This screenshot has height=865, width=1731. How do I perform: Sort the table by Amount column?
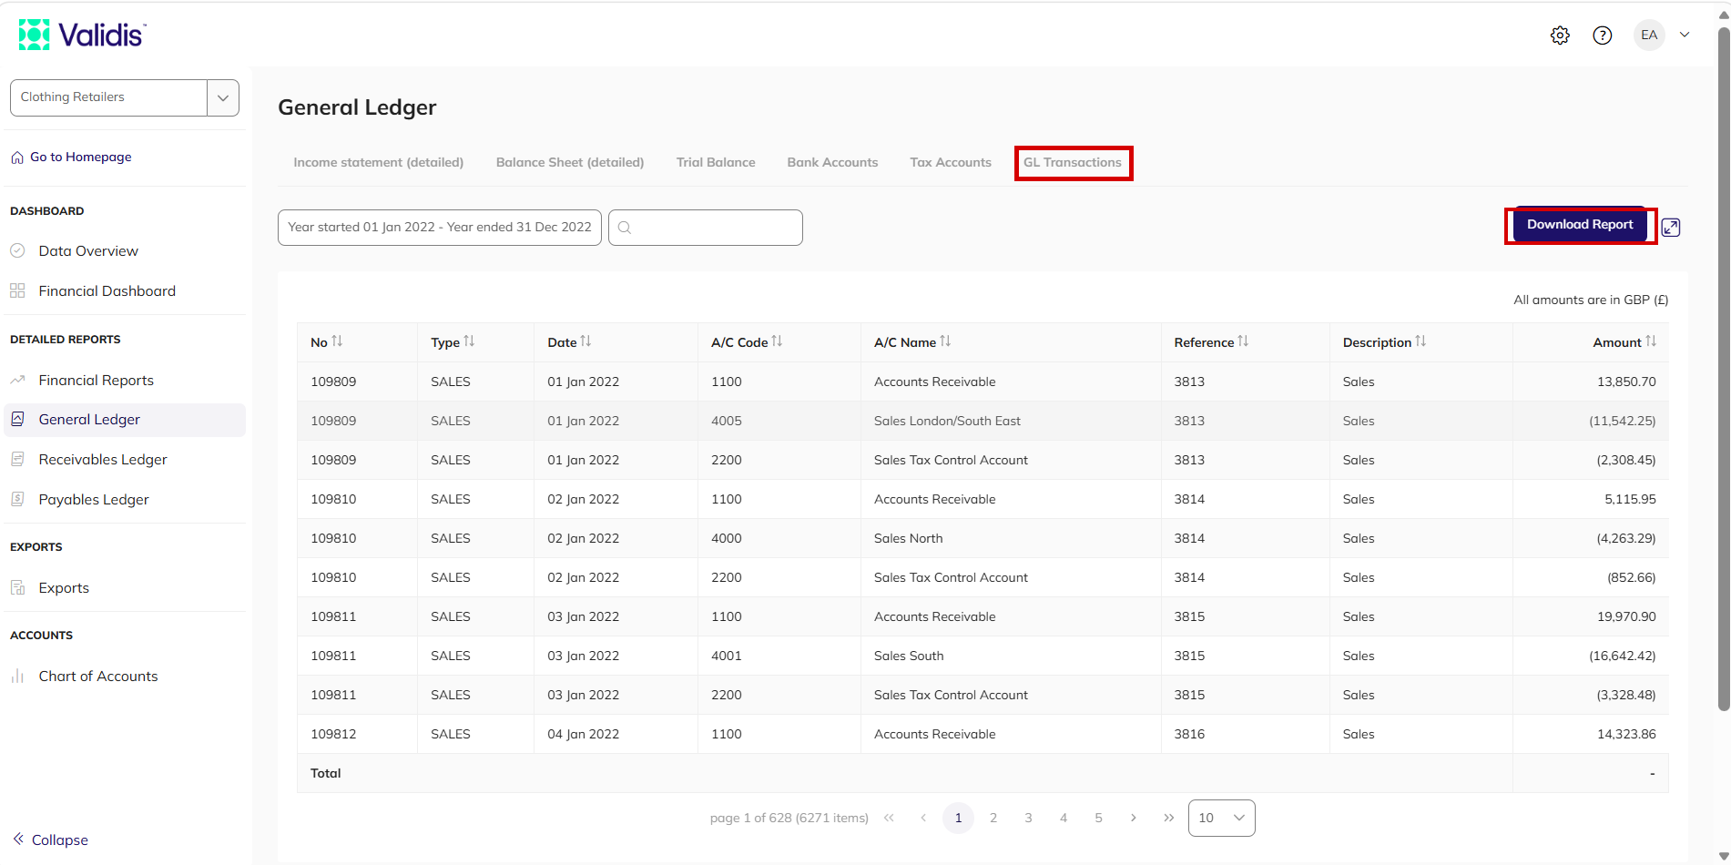coord(1651,341)
